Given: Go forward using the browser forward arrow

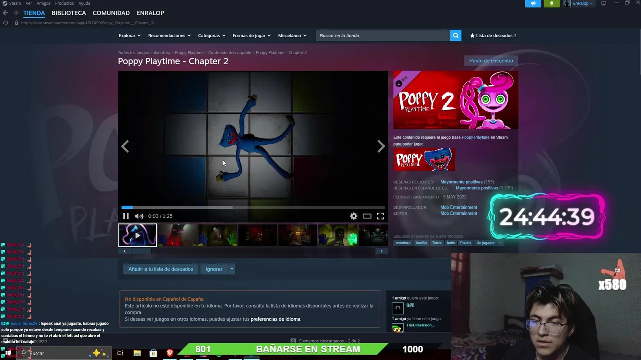Looking at the screenshot, I should [16, 13].
